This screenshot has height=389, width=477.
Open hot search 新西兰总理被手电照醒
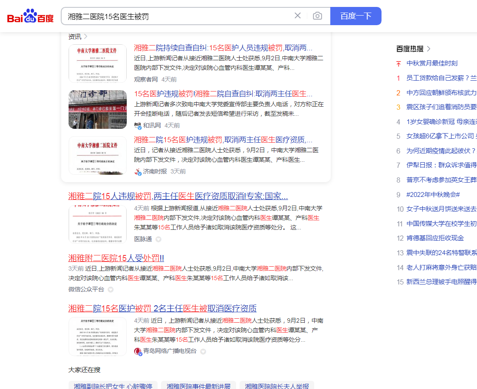(441, 282)
